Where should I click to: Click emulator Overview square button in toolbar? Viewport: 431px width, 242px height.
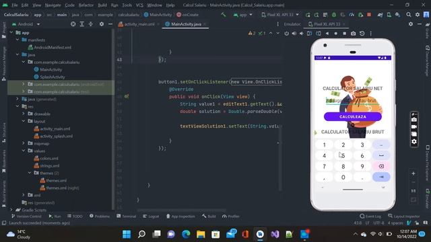(x=344, y=34)
